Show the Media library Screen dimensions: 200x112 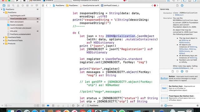(187, 71)
